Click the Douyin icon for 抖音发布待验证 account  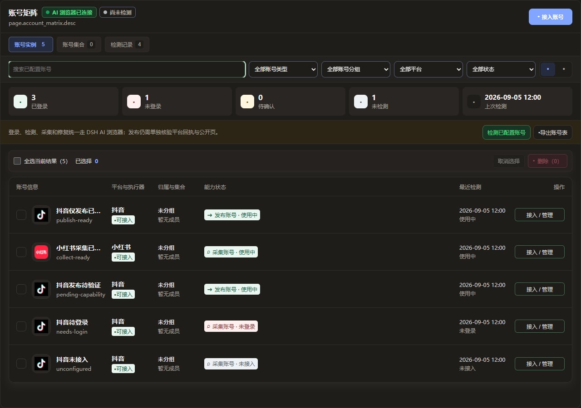pyautogui.click(x=41, y=289)
